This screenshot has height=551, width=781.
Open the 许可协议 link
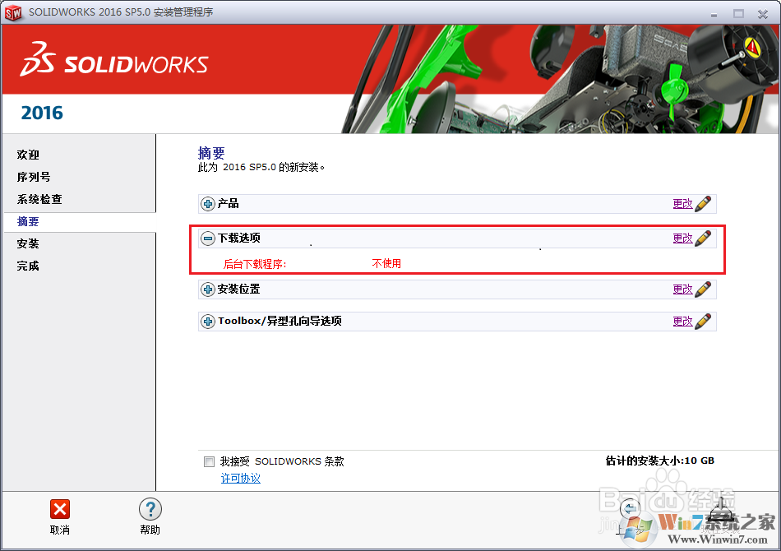click(240, 478)
